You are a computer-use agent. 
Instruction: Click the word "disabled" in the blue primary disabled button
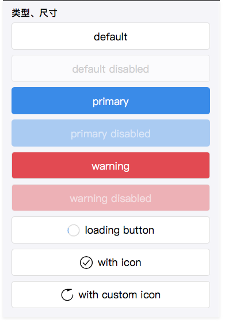pos(131,134)
